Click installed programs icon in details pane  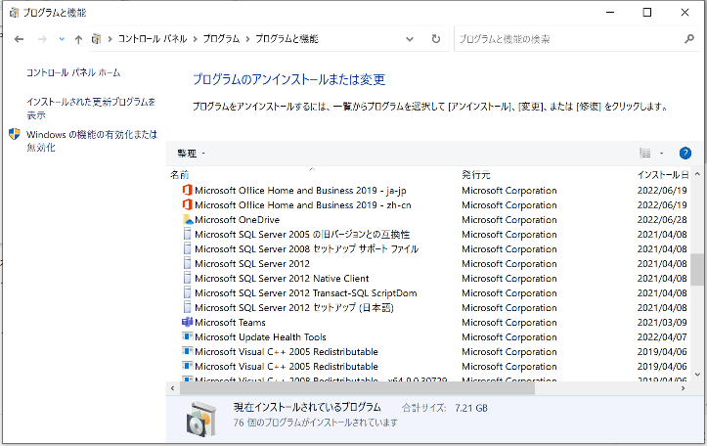[x=199, y=419]
